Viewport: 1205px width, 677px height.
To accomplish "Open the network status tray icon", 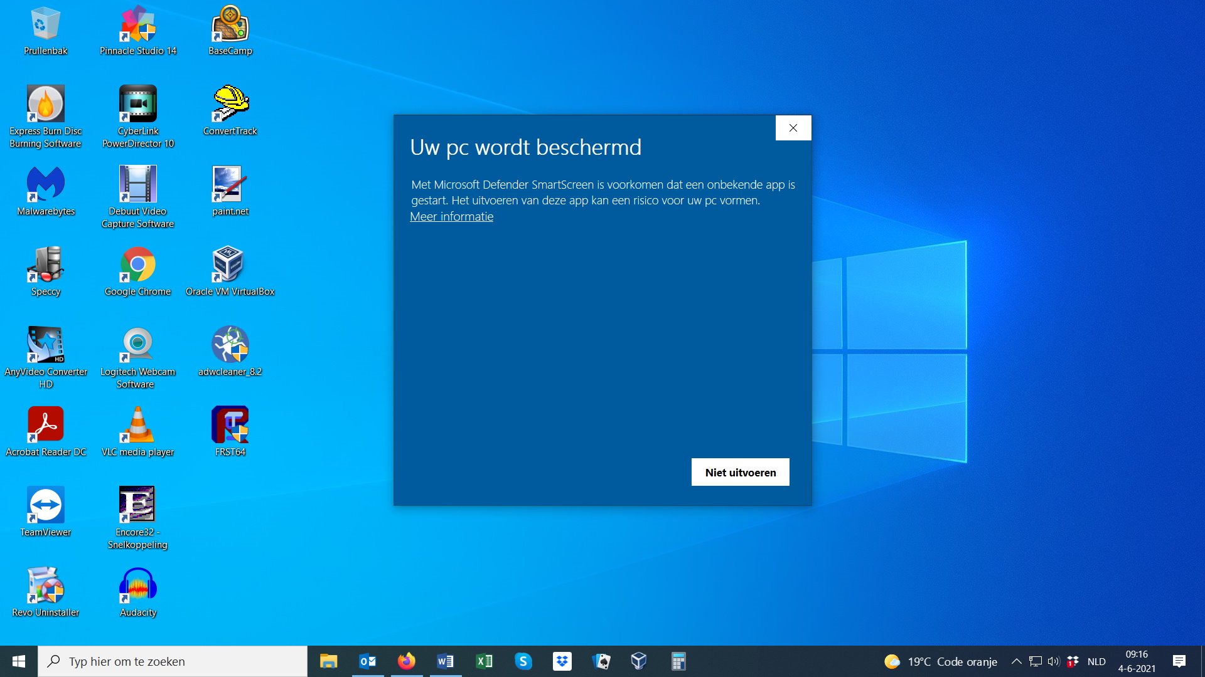I will tap(1036, 661).
